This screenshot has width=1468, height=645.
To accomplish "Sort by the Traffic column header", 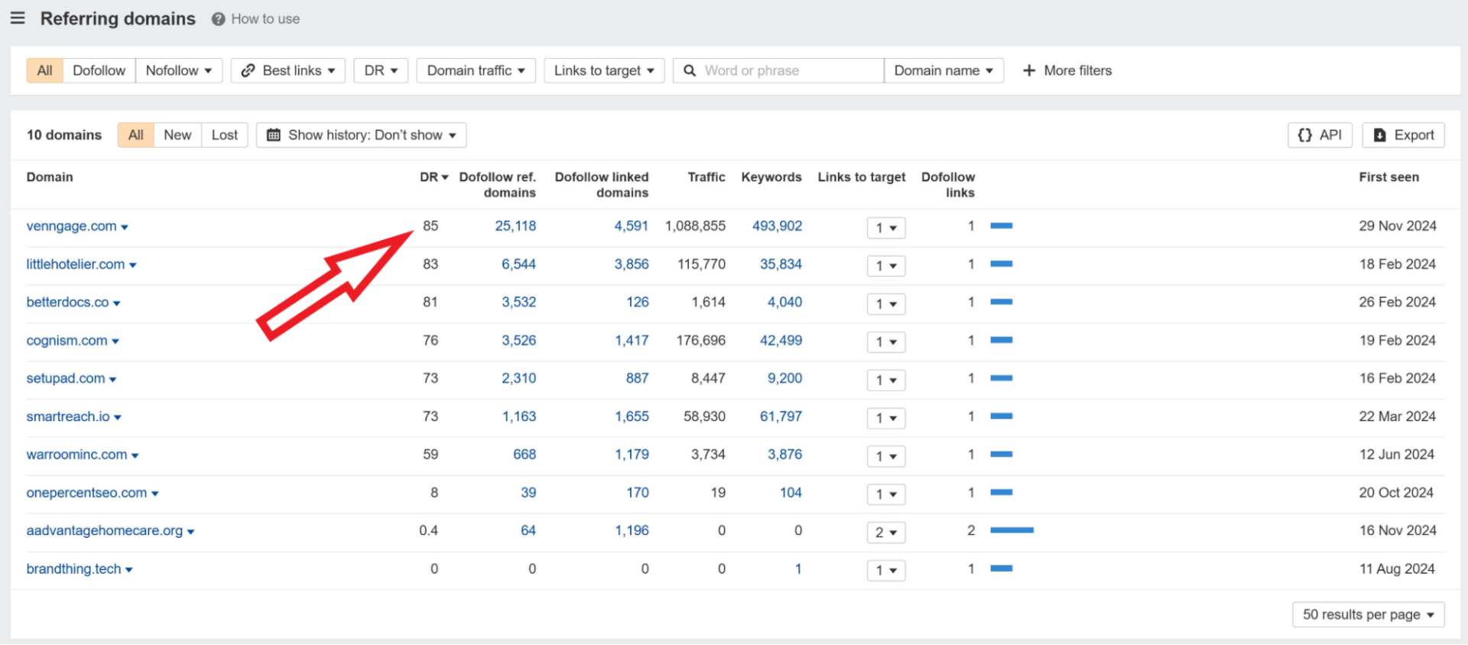I will click(706, 177).
